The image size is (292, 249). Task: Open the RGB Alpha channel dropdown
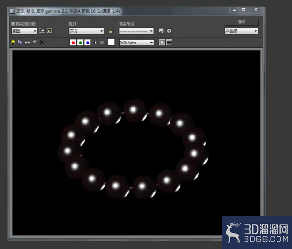click(x=136, y=43)
